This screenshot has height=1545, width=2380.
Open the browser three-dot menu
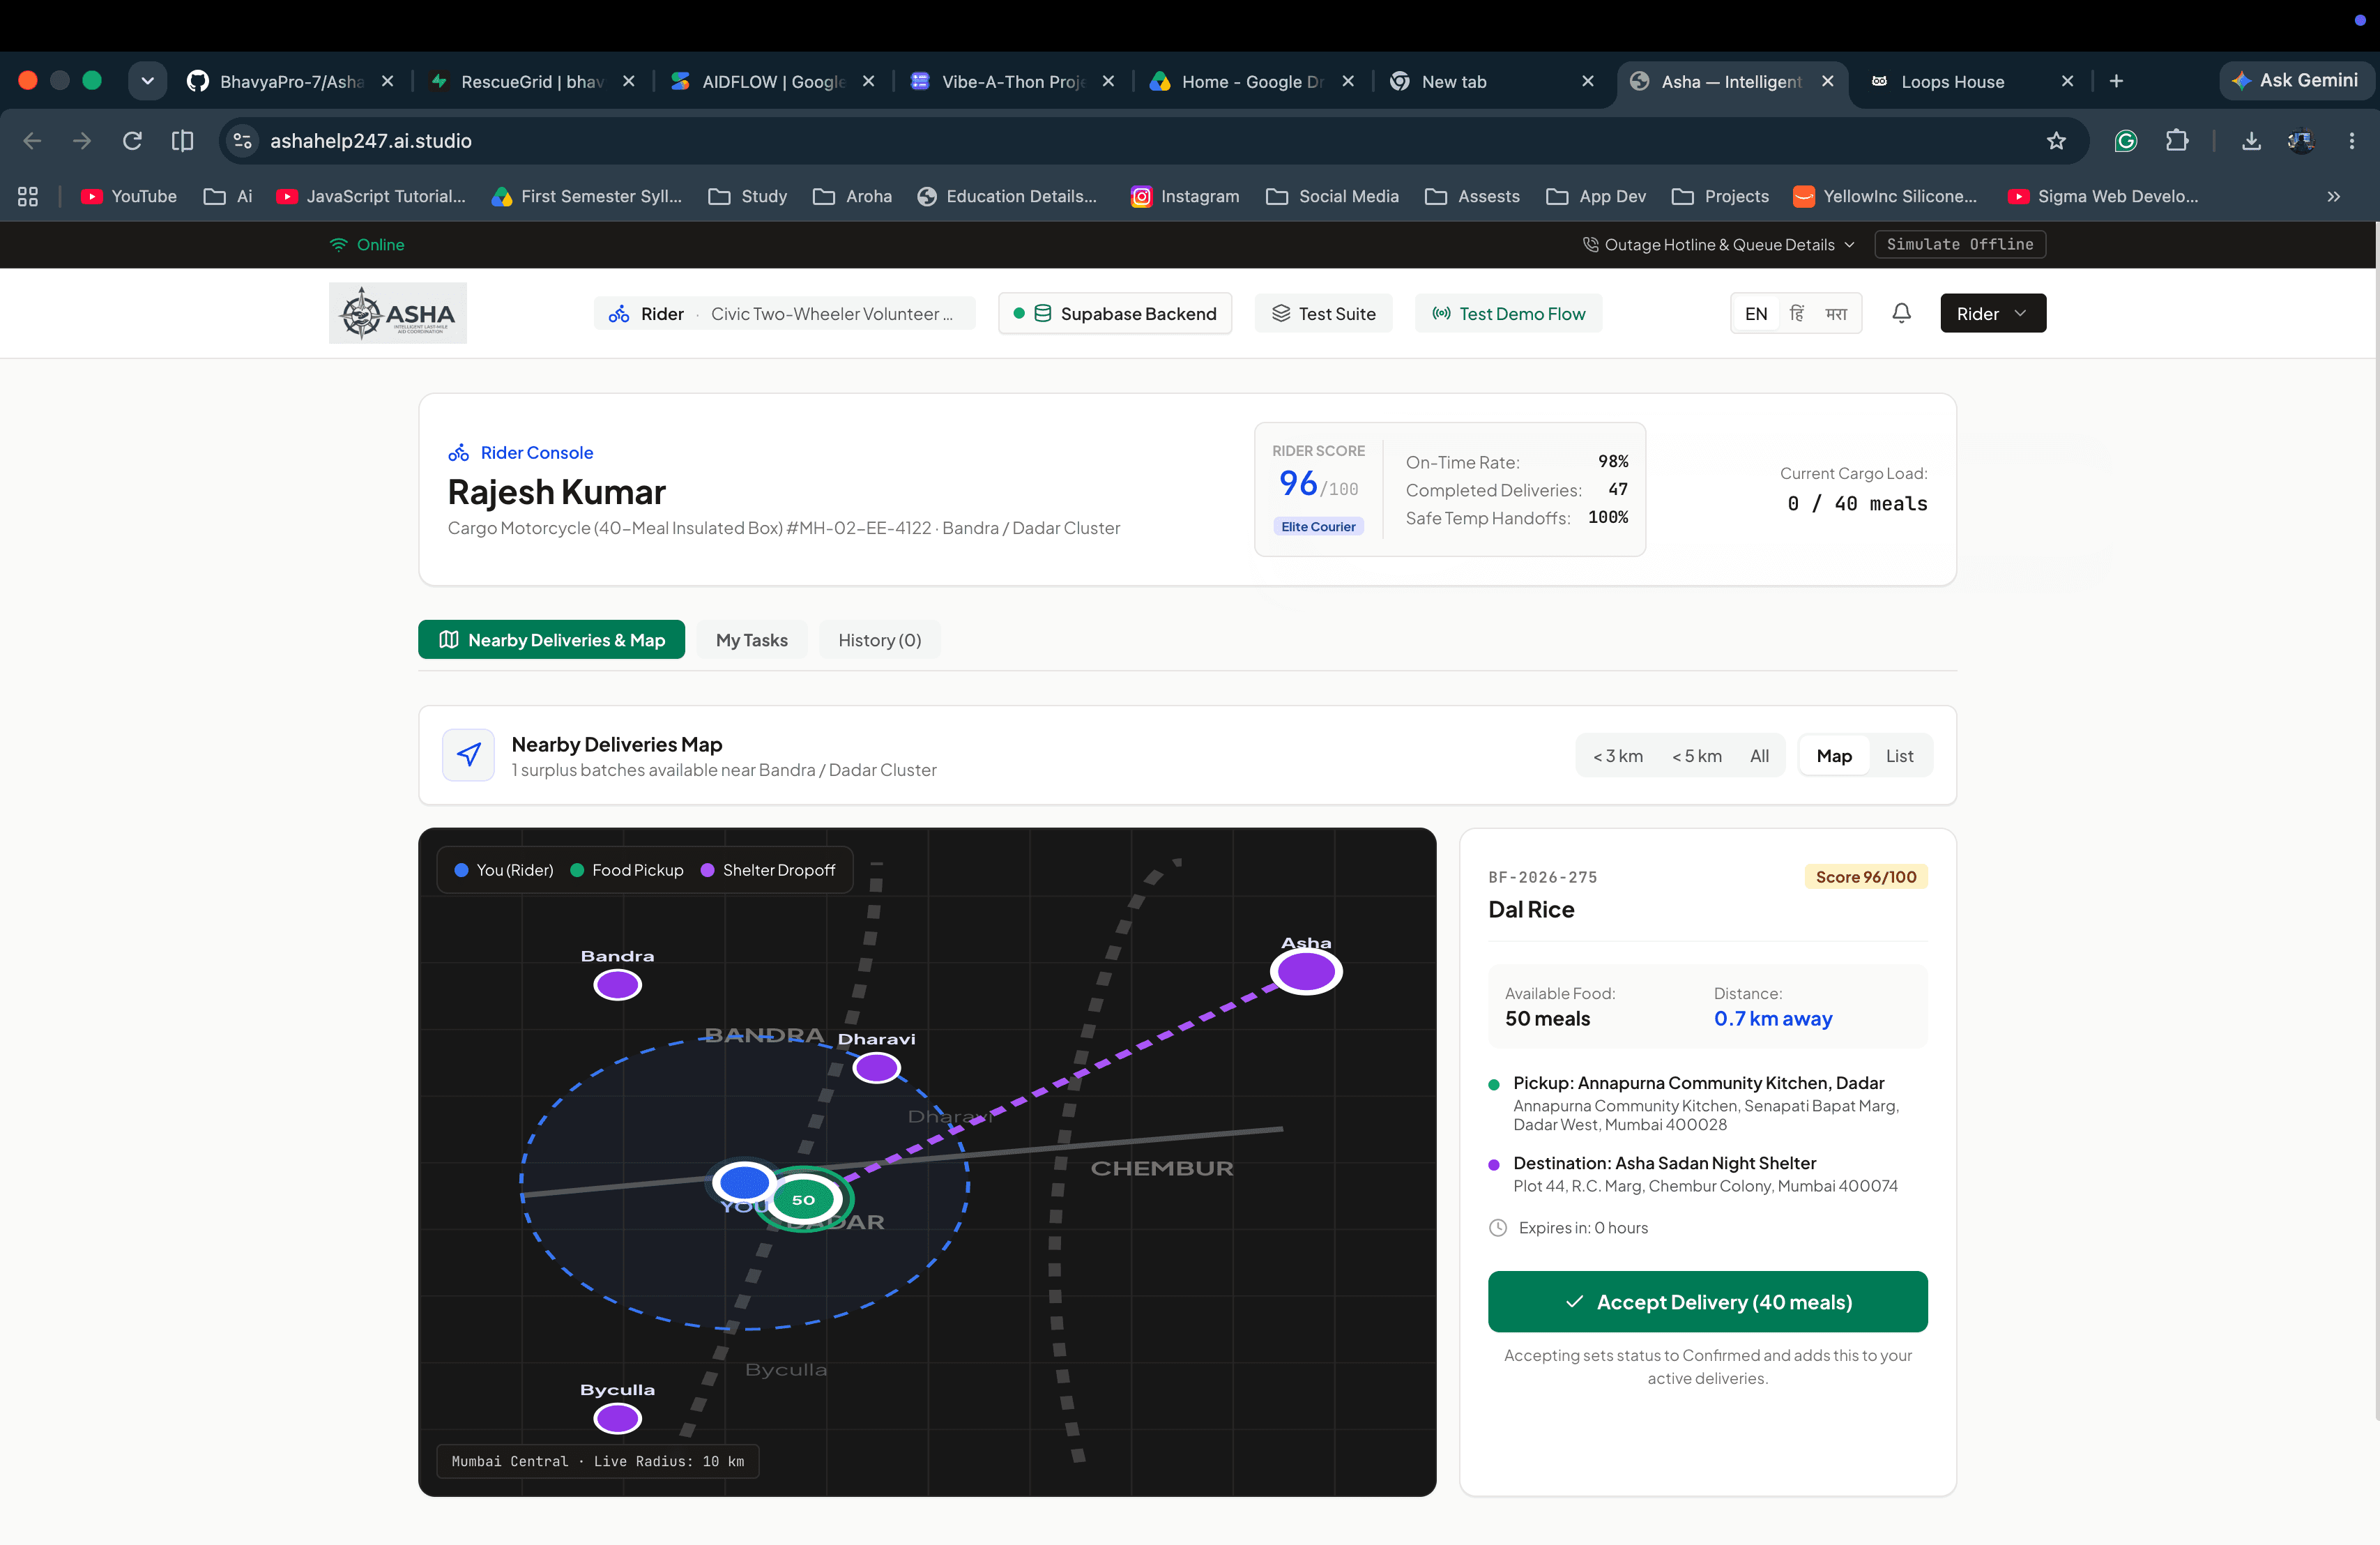2351,141
